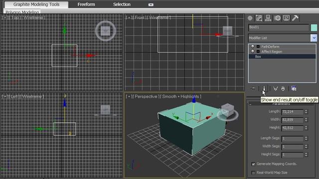Open the Create command panel tab
Screen dimensions: 319x179
(x=250, y=18)
